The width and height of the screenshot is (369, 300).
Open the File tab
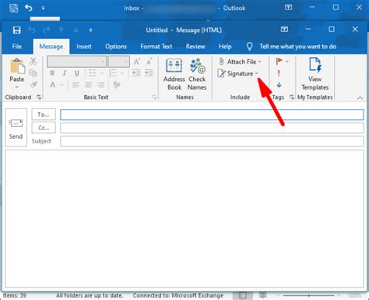[x=17, y=47]
